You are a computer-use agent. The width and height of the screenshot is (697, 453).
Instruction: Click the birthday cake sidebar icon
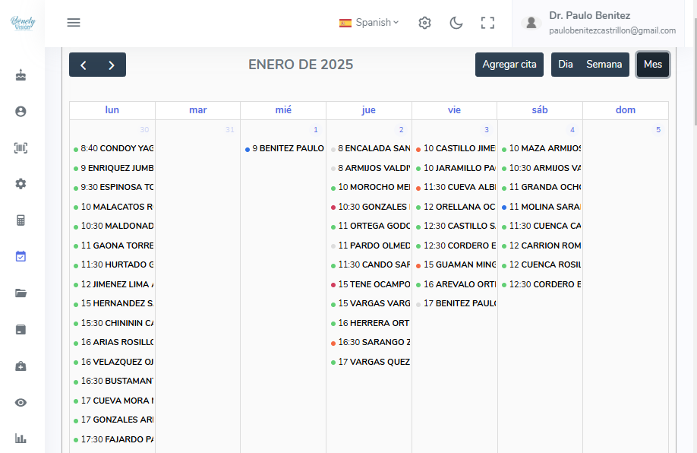click(20, 75)
